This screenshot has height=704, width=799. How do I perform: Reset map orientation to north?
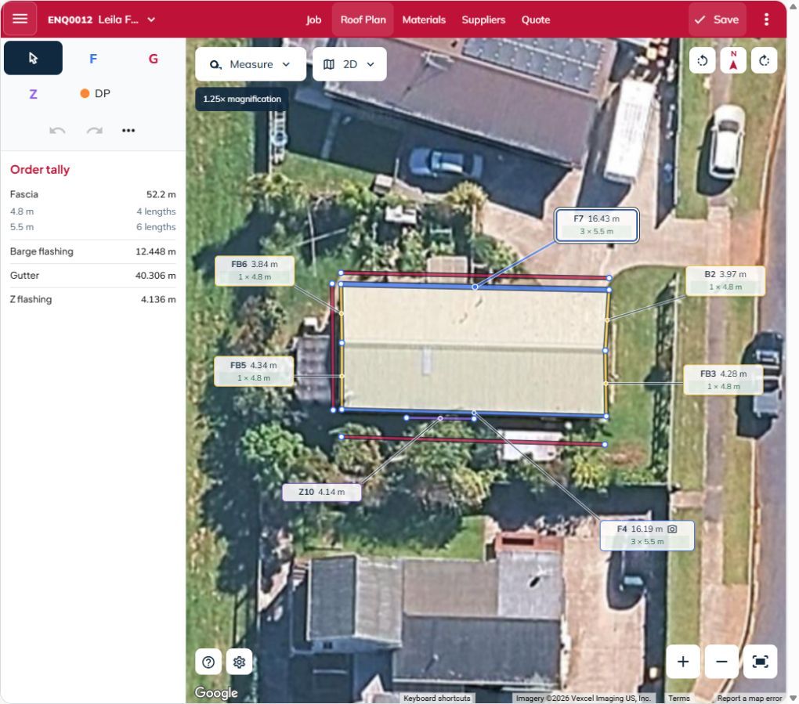pyautogui.click(x=733, y=60)
